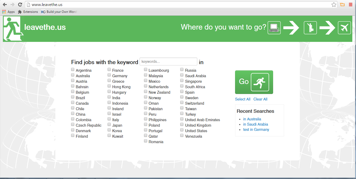Screen dimensions: 356x179
Task: Click the airplane icon in header
Action: click(x=344, y=27)
